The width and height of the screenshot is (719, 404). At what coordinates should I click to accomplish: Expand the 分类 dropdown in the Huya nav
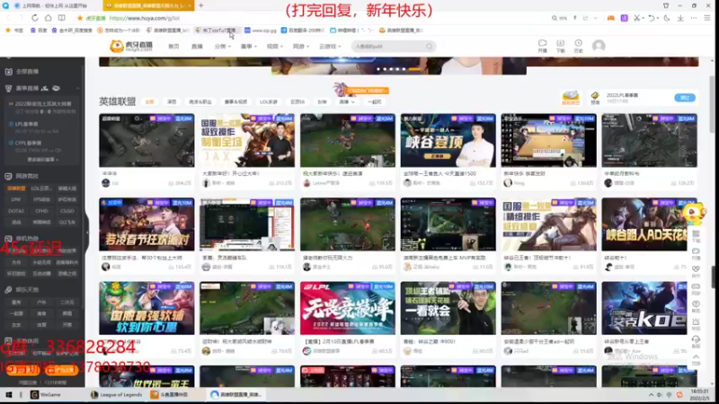pos(222,47)
